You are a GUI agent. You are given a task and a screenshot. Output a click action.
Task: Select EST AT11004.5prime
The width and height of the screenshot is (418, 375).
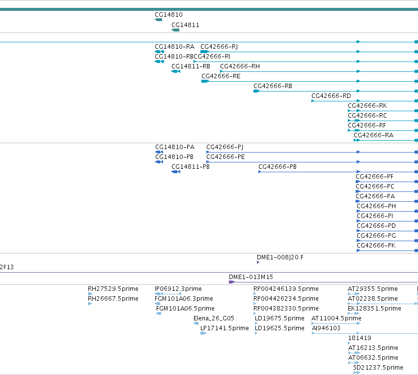(x=336, y=318)
